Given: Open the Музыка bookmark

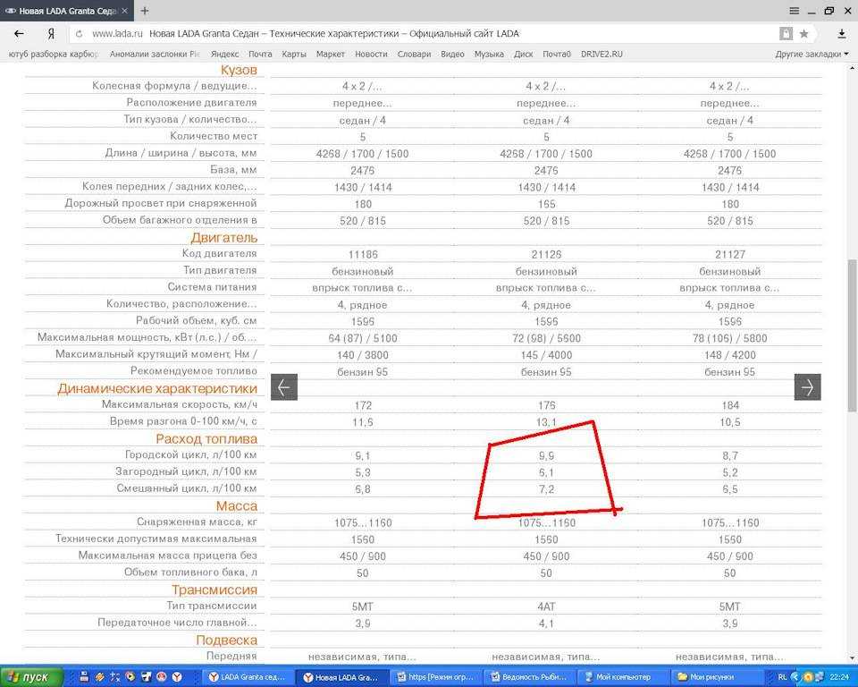Looking at the screenshot, I should (489, 55).
